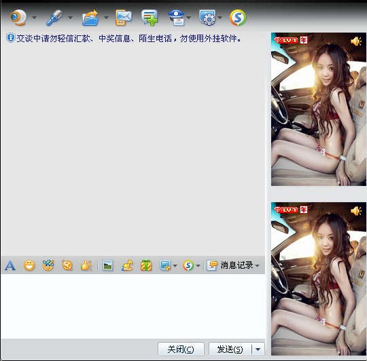Start a video call with webcam icon

(x=18, y=18)
